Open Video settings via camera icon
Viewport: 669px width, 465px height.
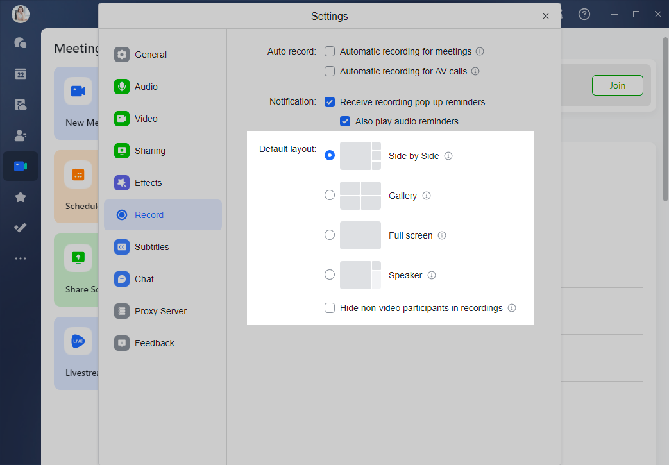tap(122, 119)
